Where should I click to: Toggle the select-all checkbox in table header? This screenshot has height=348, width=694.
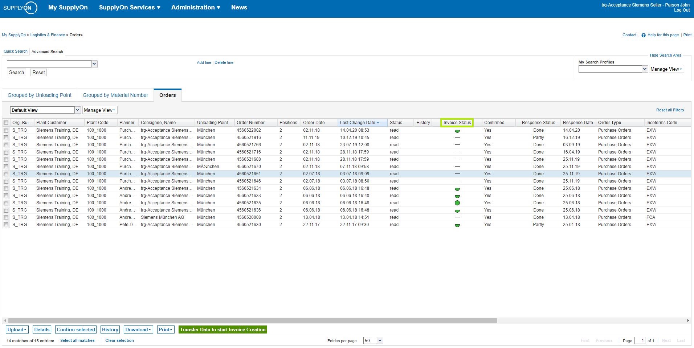6,123
